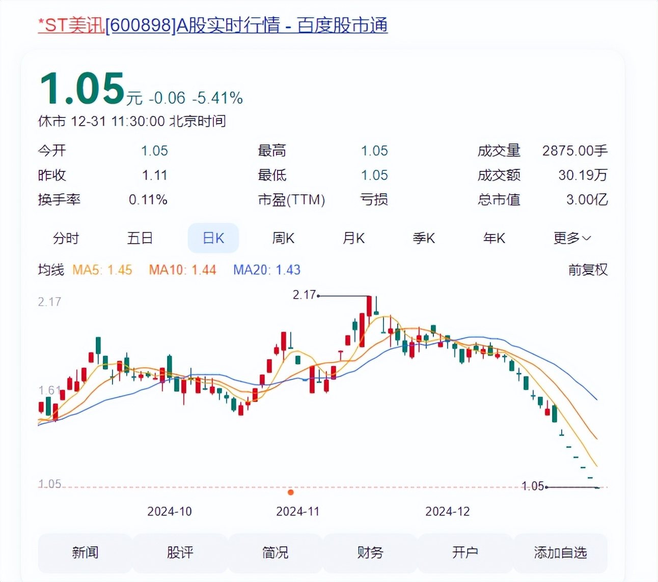This screenshot has height=582, width=658.
Task: Click the large 1.05 current price
Action: coord(82,89)
